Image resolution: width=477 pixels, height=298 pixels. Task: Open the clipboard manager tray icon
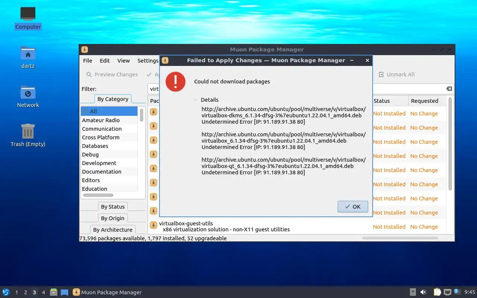point(437,292)
